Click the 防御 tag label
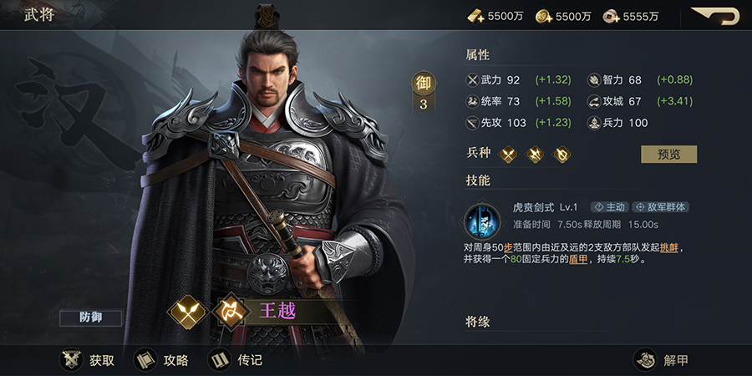Viewport: 752px width, 376px height. pos(90,318)
